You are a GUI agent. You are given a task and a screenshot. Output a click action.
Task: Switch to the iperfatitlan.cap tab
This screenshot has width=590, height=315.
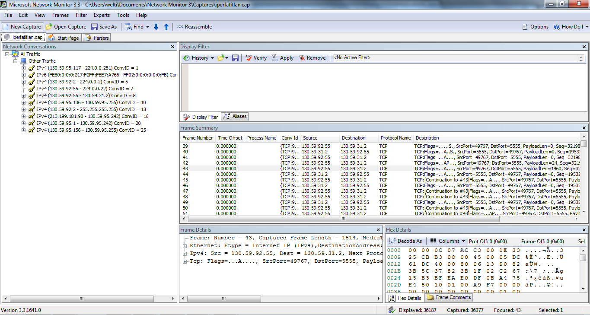[23, 38]
